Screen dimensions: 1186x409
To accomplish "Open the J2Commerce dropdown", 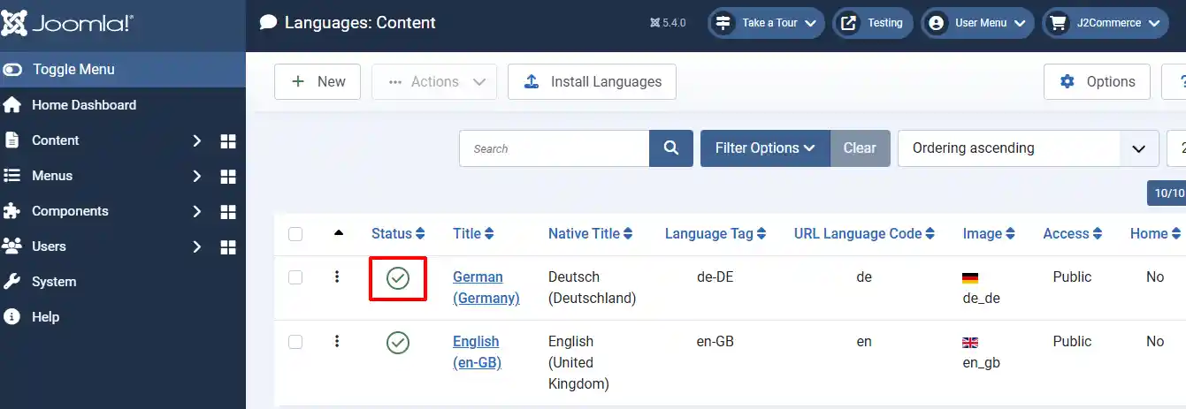I will (x=1106, y=23).
